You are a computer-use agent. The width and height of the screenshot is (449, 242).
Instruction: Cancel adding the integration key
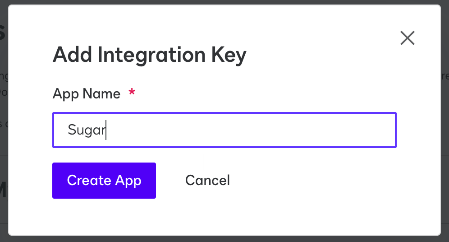[207, 180]
